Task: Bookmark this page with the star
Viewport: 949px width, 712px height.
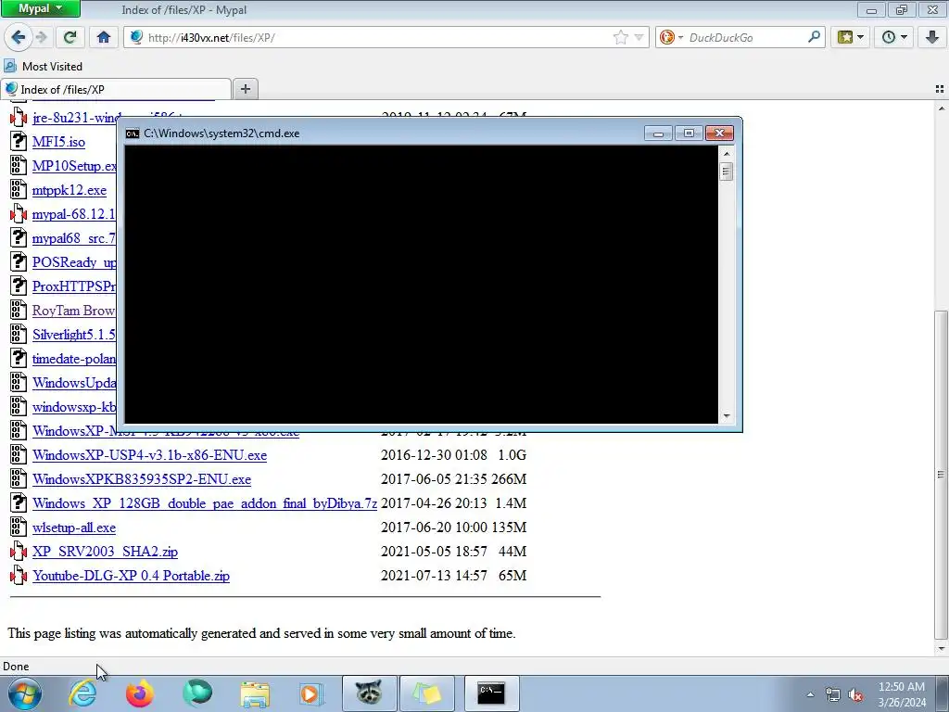Action: pyautogui.click(x=621, y=37)
